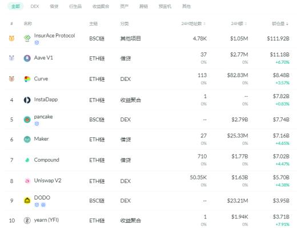Click the shield badge under pancake
297x228 pixels.
tap(37, 124)
